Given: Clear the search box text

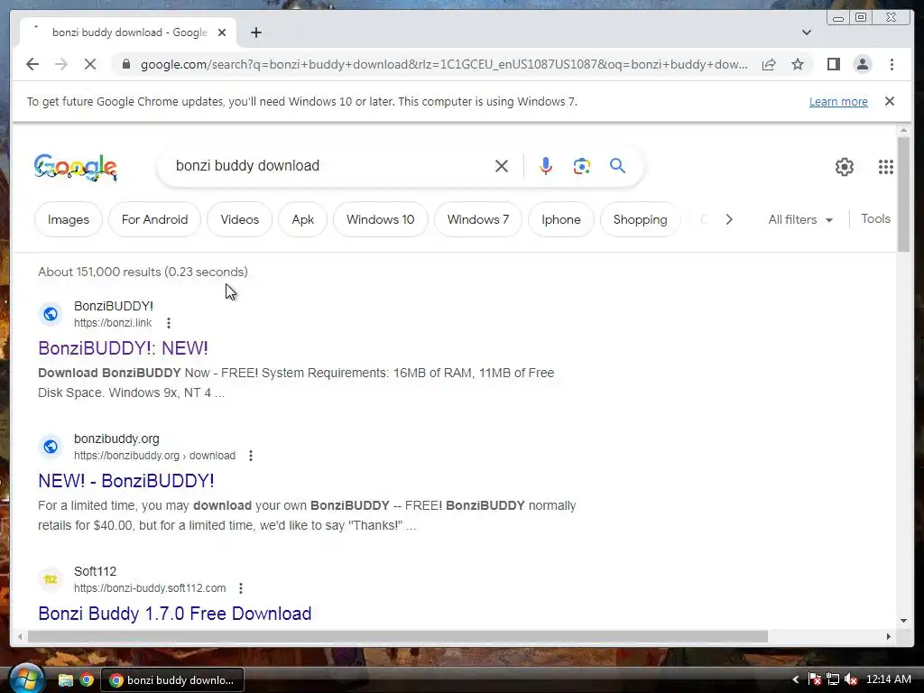Looking at the screenshot, I should pyautogui.click(x=502, y=166).
